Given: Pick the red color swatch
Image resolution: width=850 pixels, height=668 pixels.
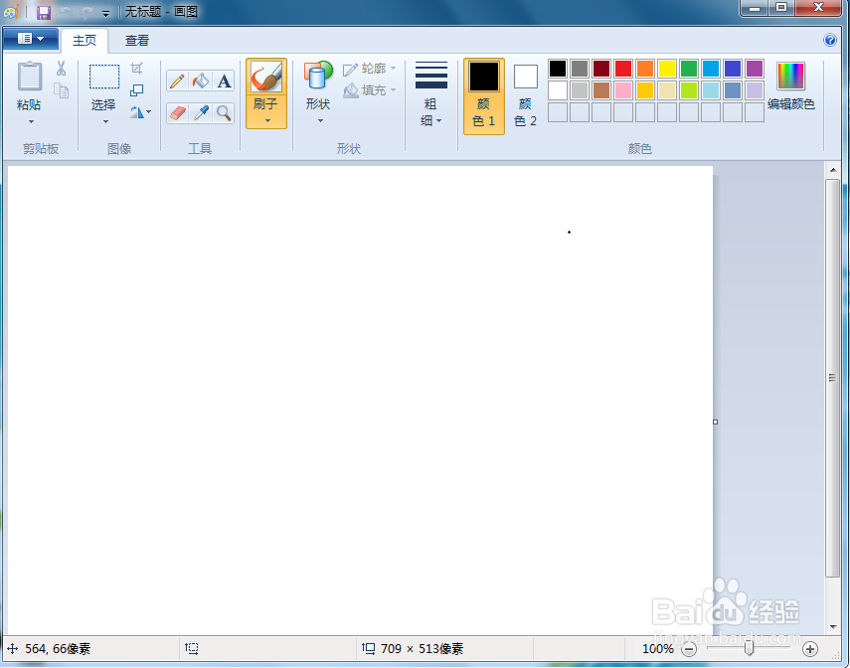Looking at the screenshot, I should [623, 69].
